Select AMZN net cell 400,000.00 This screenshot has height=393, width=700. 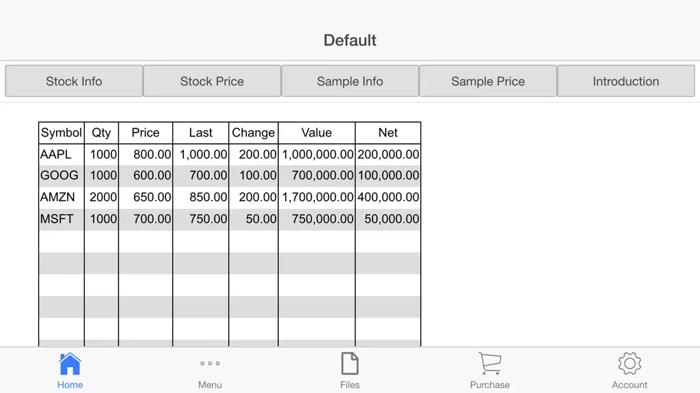(x=388, y=197)
